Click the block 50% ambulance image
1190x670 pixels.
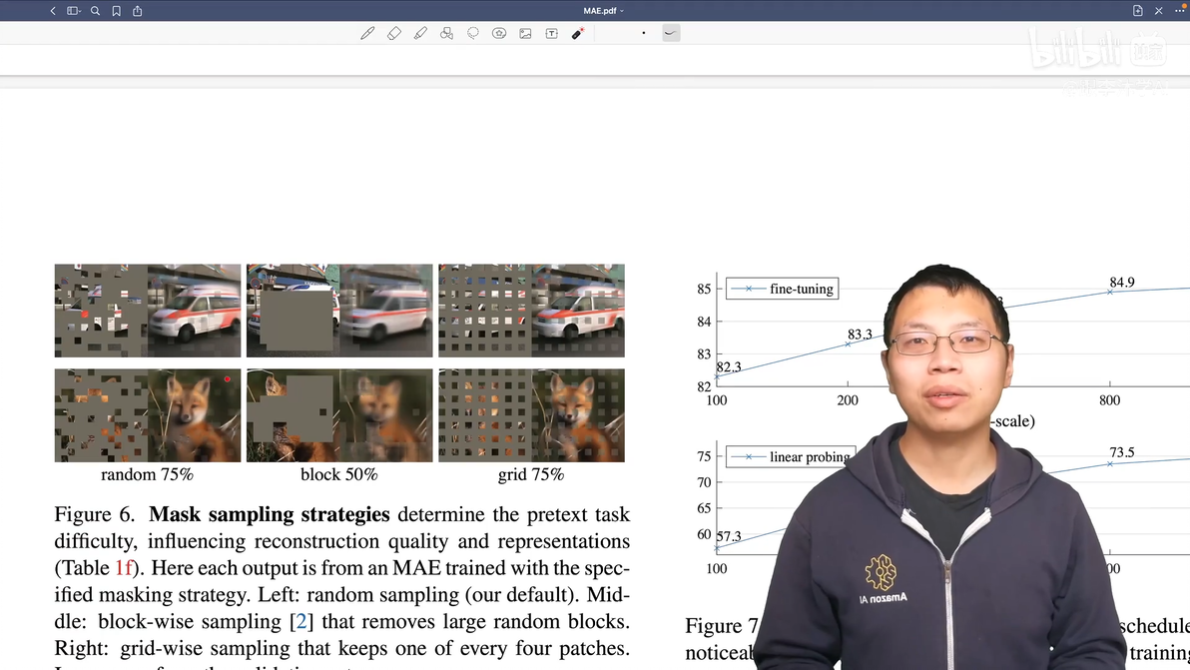pos(339,311)
